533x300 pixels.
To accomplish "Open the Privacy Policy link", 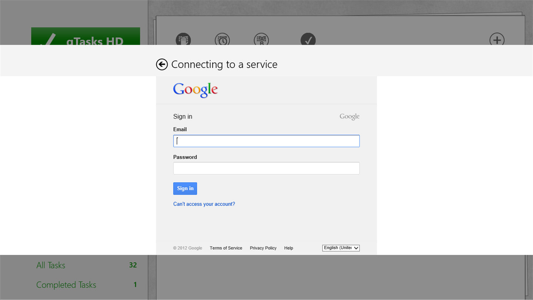I will coord(263,248).
